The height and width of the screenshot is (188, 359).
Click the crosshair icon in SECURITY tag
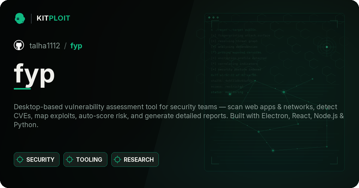tap(20, 160)
